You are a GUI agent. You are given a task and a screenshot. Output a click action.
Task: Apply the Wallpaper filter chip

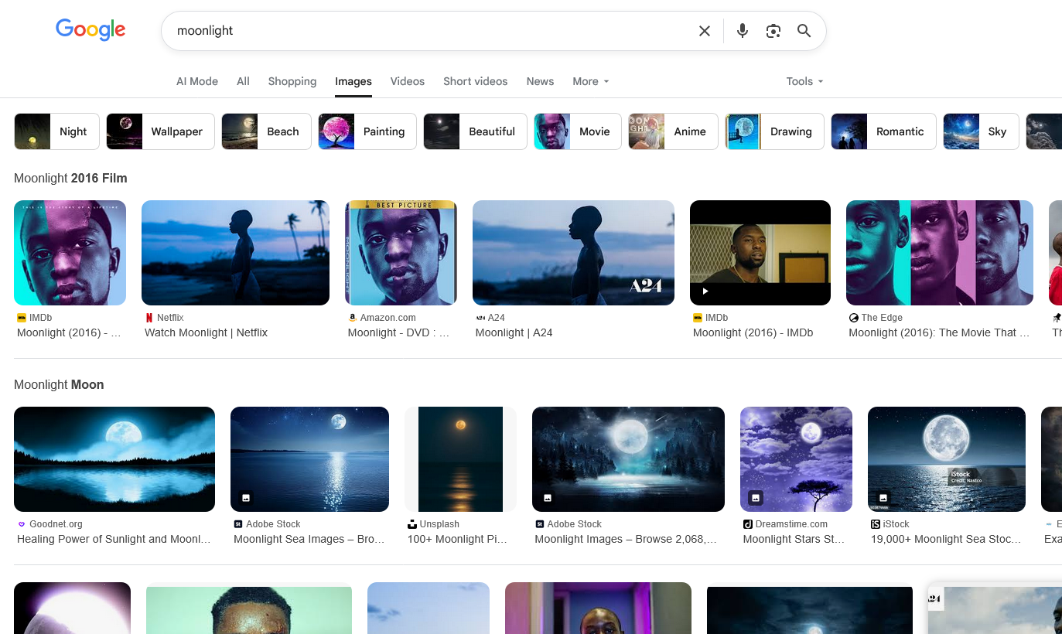click(160, 131)
